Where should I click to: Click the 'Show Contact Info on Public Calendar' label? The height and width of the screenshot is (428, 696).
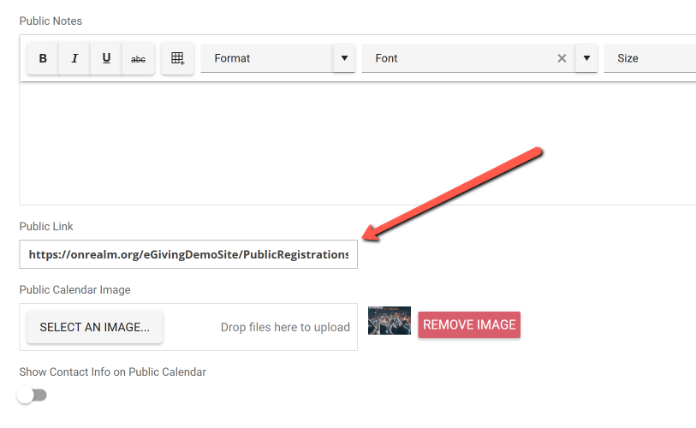click(113, 372)
